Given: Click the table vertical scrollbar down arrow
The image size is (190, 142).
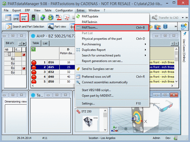Looking at the screenshot, I should point(177,82).
